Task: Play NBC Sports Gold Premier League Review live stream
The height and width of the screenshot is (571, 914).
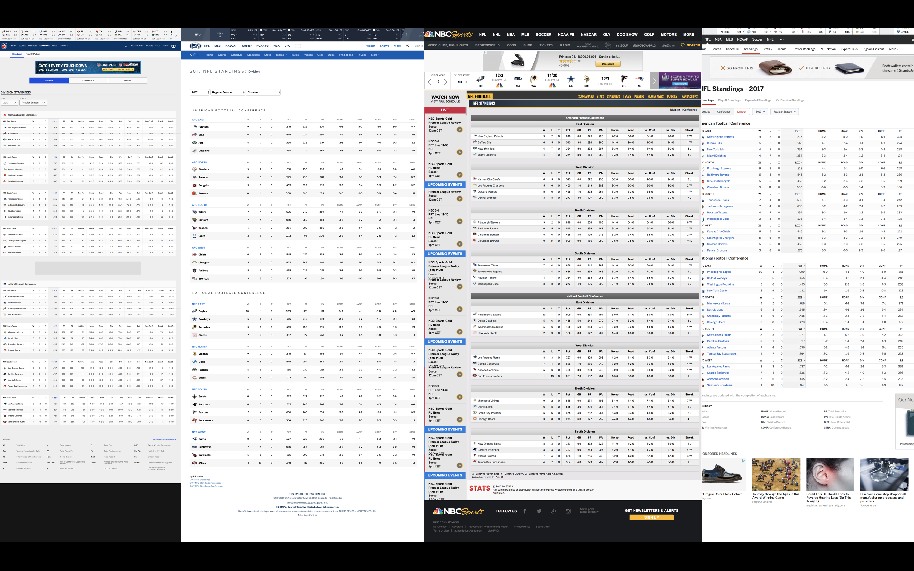Action: click(459, 129)
